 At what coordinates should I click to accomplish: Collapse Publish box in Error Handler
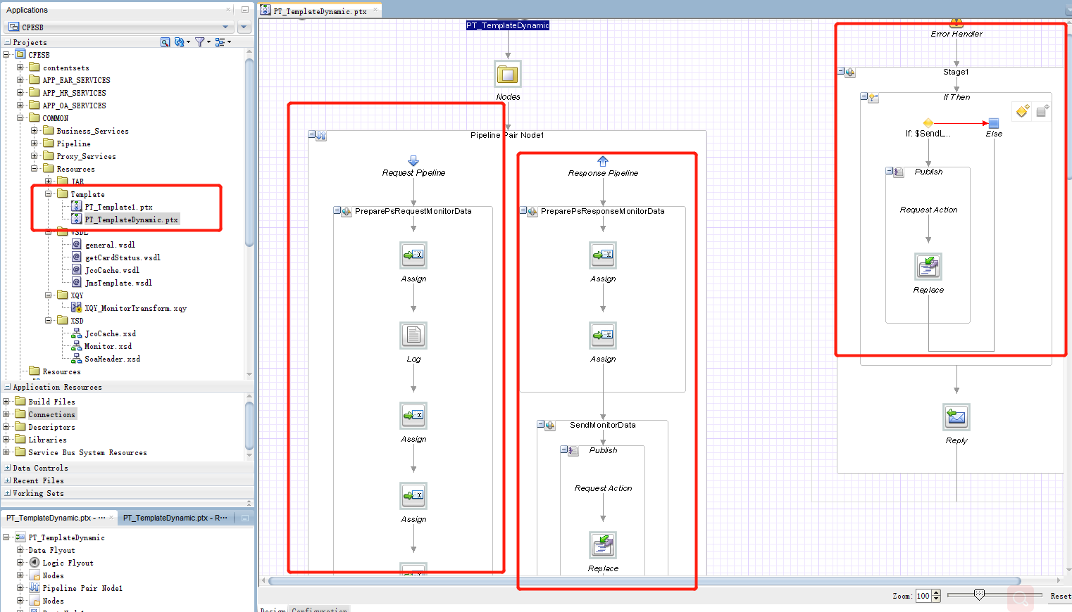tap(890, 171)
